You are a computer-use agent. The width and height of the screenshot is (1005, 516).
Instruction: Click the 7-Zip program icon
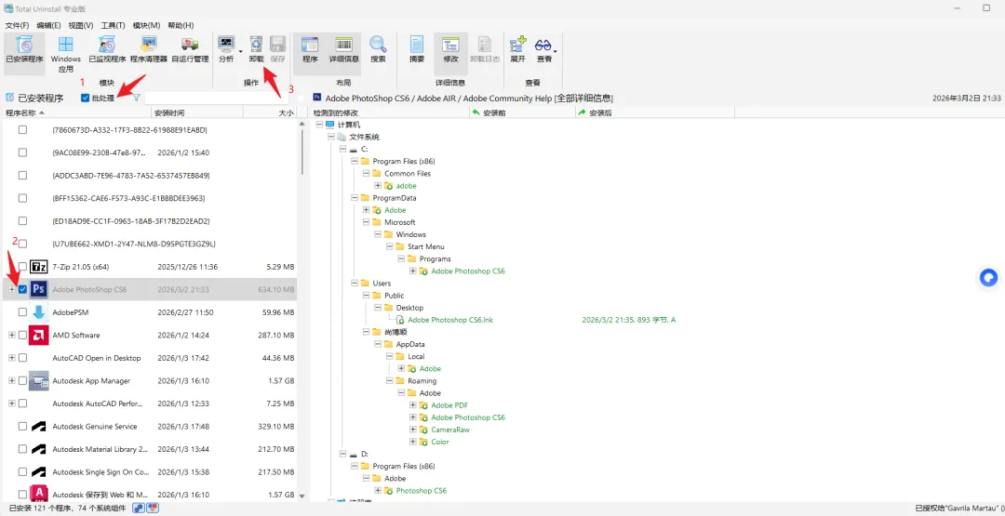[x=39, y=266]
